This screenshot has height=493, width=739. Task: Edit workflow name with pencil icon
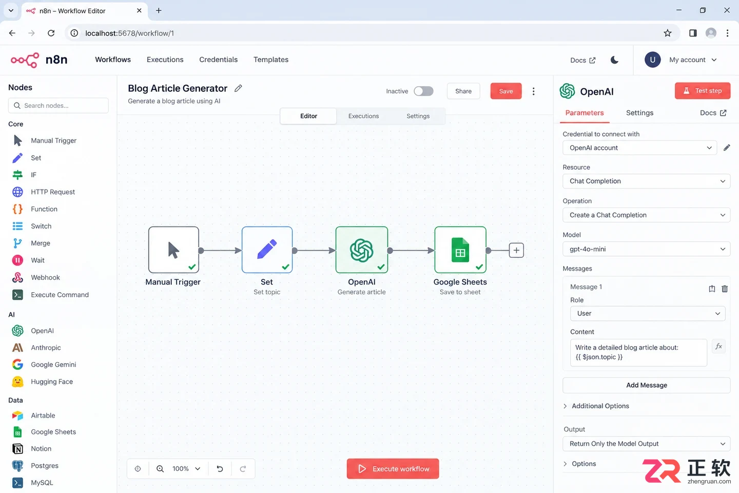238,88
